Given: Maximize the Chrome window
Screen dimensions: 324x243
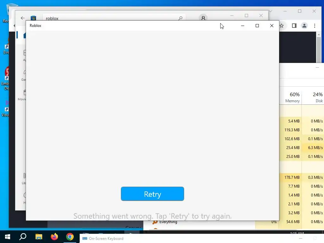Looking at the screenshot, I should click(300, 11).
